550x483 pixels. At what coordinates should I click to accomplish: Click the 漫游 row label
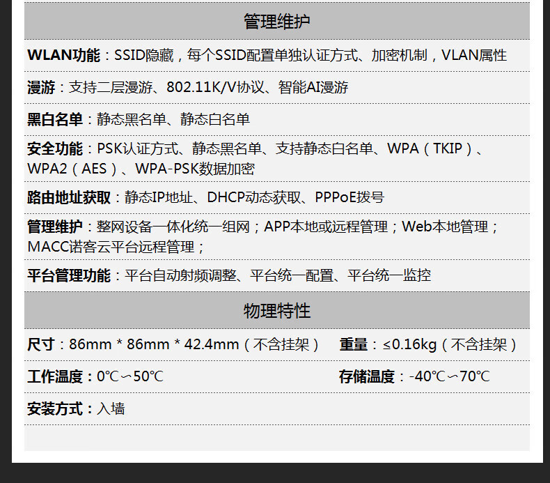pyautogui.click(x=41, y=88)
